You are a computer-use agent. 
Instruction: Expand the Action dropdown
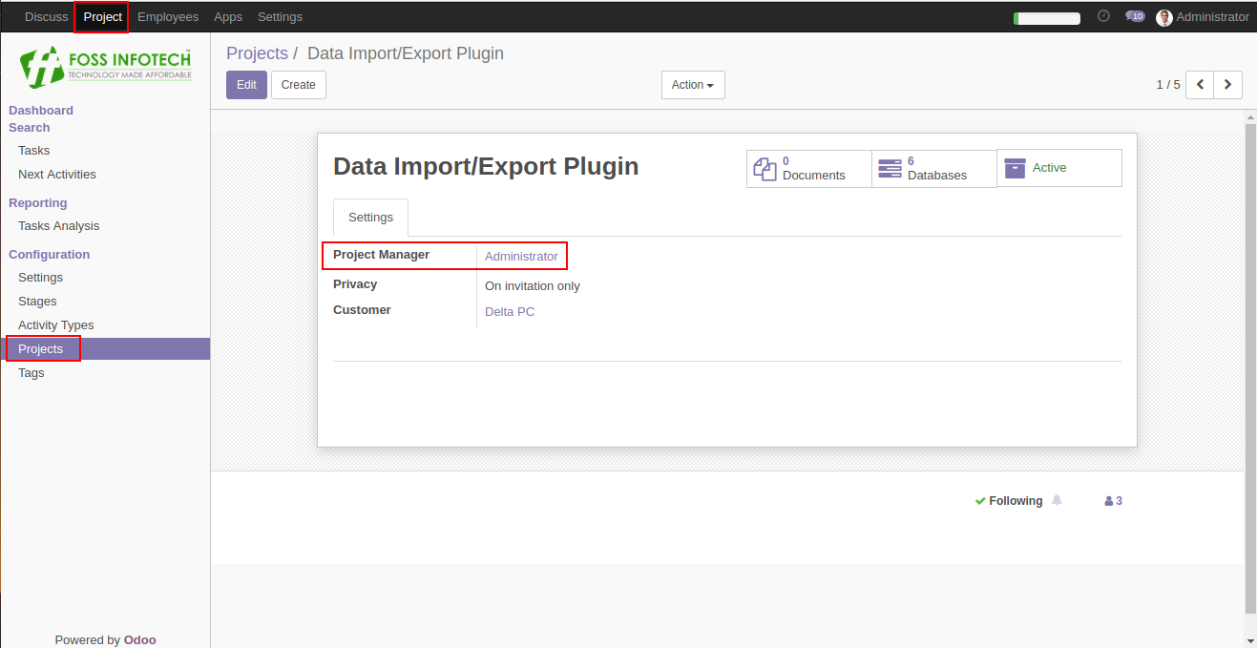(693, 85)
